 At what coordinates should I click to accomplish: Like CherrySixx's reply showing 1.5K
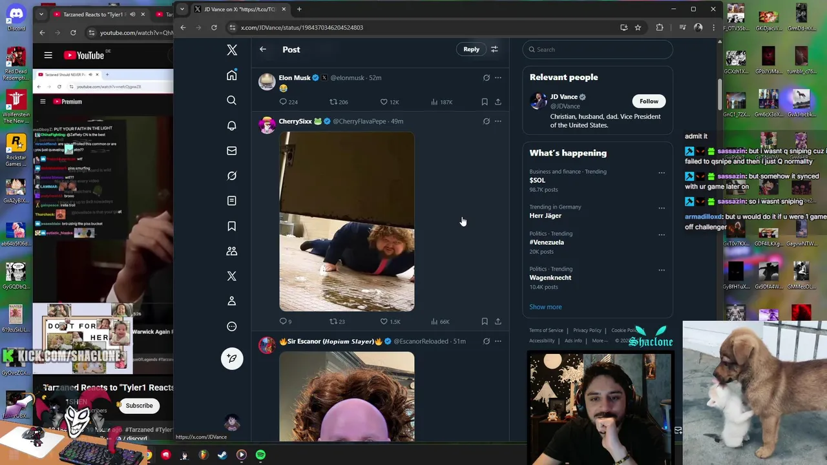390,322
